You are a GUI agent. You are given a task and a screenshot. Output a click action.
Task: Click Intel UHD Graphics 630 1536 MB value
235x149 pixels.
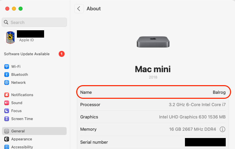click(192, 117)
